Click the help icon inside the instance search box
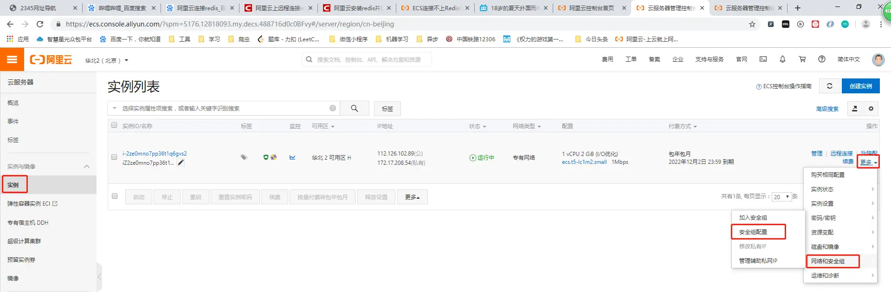 click(333, 108)
